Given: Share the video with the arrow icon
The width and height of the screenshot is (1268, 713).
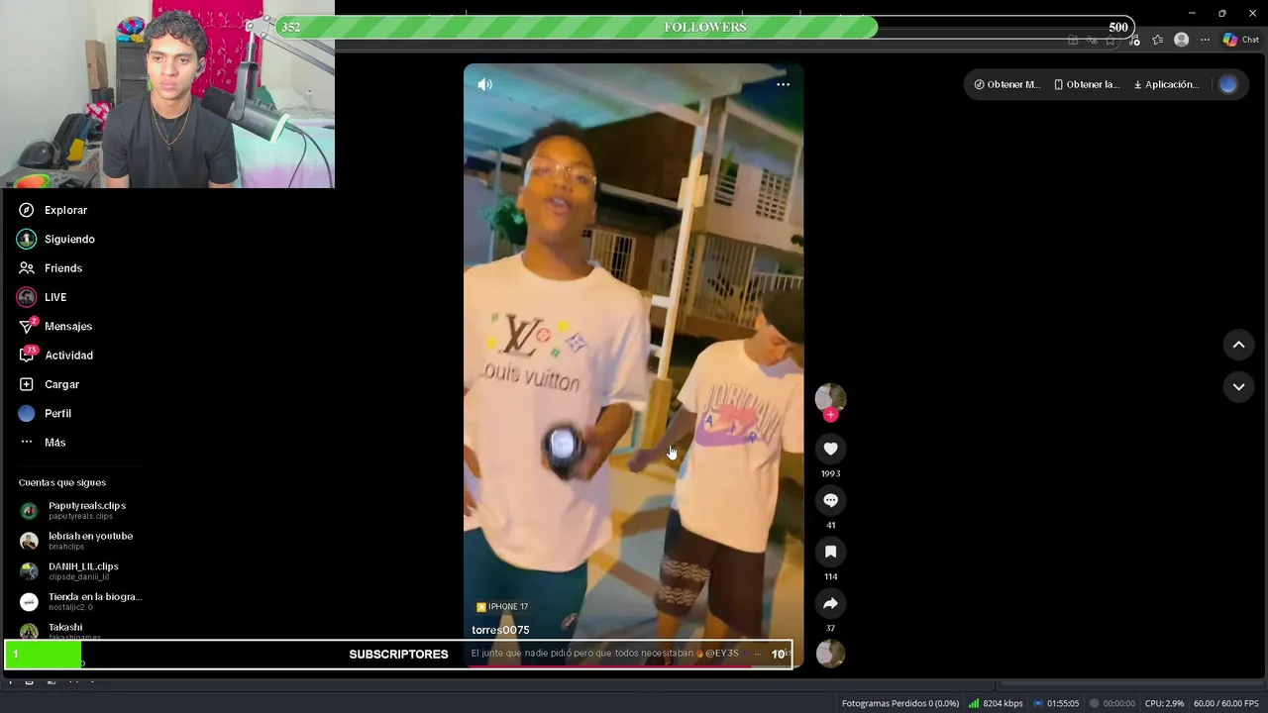Looking at the screenshot, I should click(830, 603).
